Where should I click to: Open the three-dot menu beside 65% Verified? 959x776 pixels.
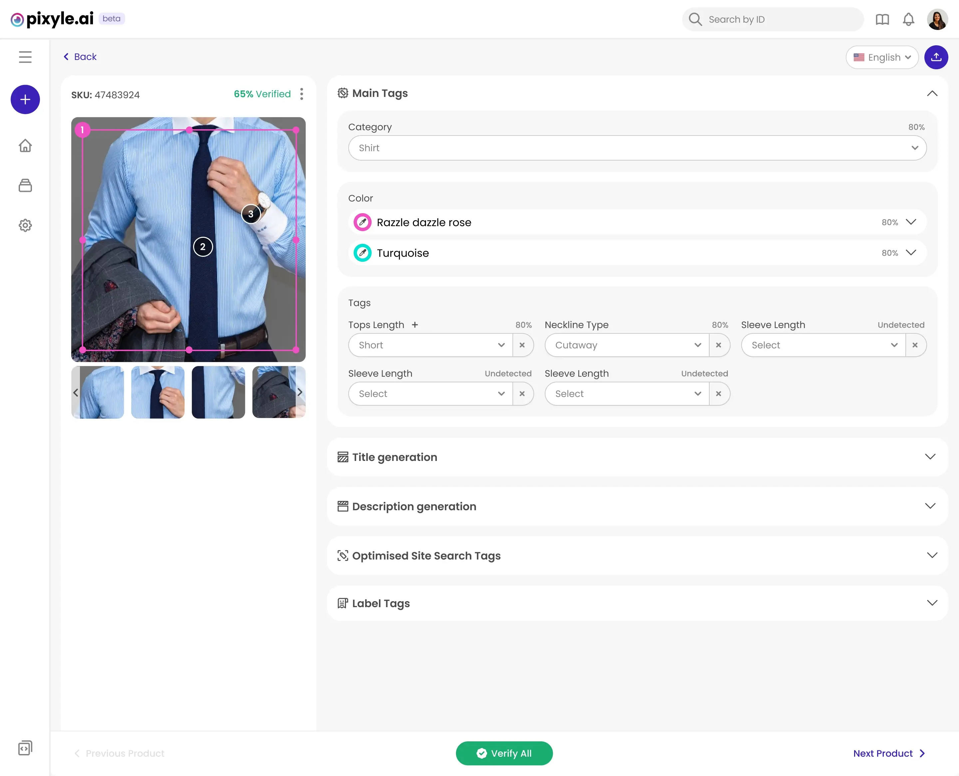click(x=302, y=94)
